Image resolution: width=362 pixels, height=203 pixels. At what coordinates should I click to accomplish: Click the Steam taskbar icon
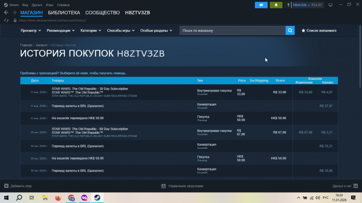click(x=97, y=198)
